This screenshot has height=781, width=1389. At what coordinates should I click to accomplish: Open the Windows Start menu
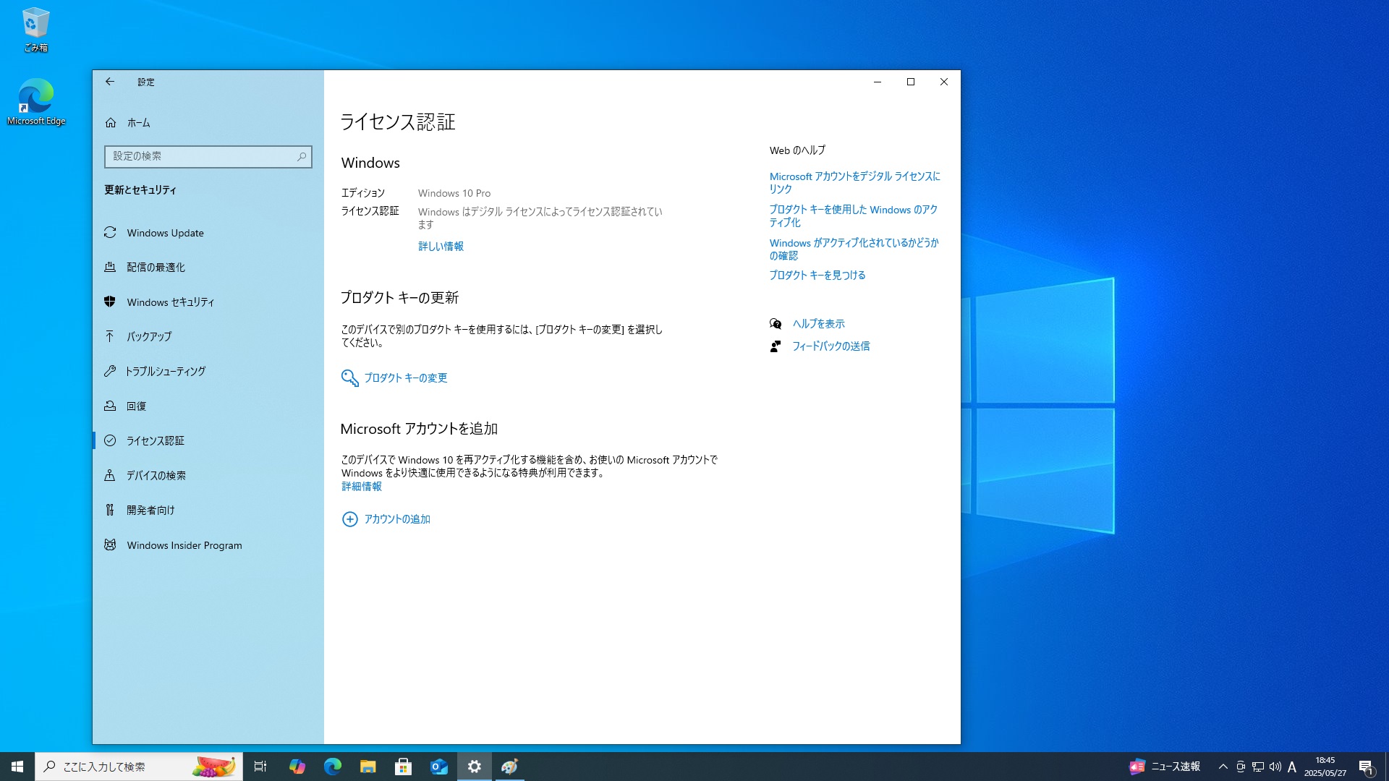[17, 767]
